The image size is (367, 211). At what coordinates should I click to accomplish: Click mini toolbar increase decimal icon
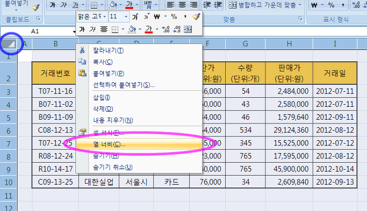[x=165, y=29]
